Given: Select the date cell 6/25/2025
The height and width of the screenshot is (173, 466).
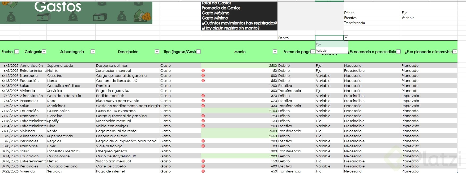Looking at the screenshot, I should [x=10, y=86].
